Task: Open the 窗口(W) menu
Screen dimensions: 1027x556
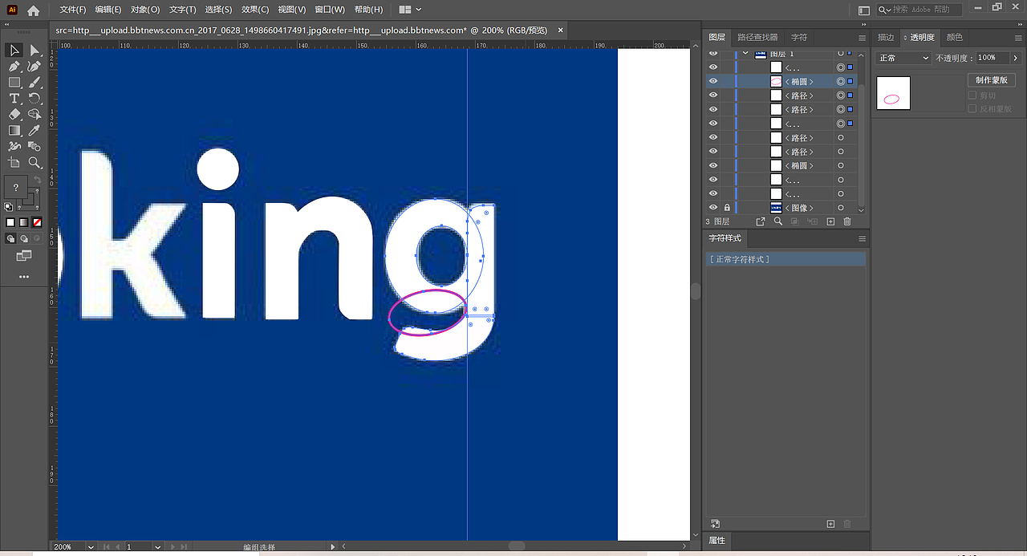Action: coord(329,10)
